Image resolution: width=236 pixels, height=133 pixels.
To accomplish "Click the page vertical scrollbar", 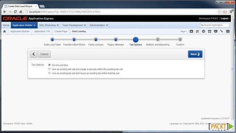I will 232,69.
